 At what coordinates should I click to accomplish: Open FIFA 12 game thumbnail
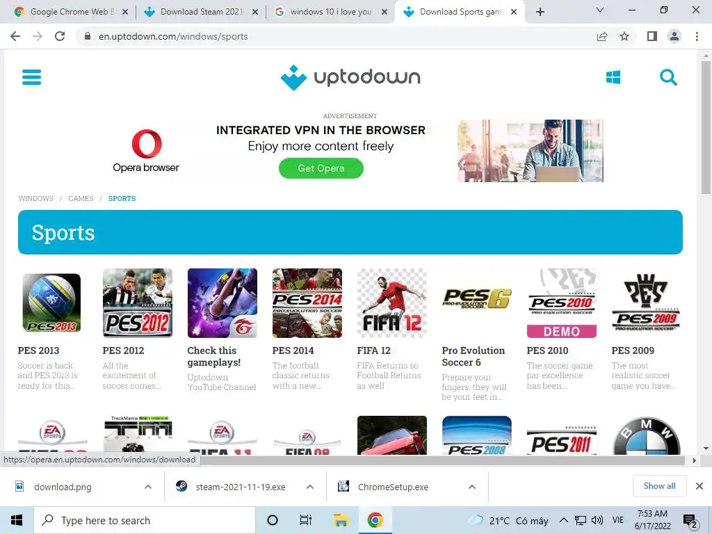click(392, 303)
